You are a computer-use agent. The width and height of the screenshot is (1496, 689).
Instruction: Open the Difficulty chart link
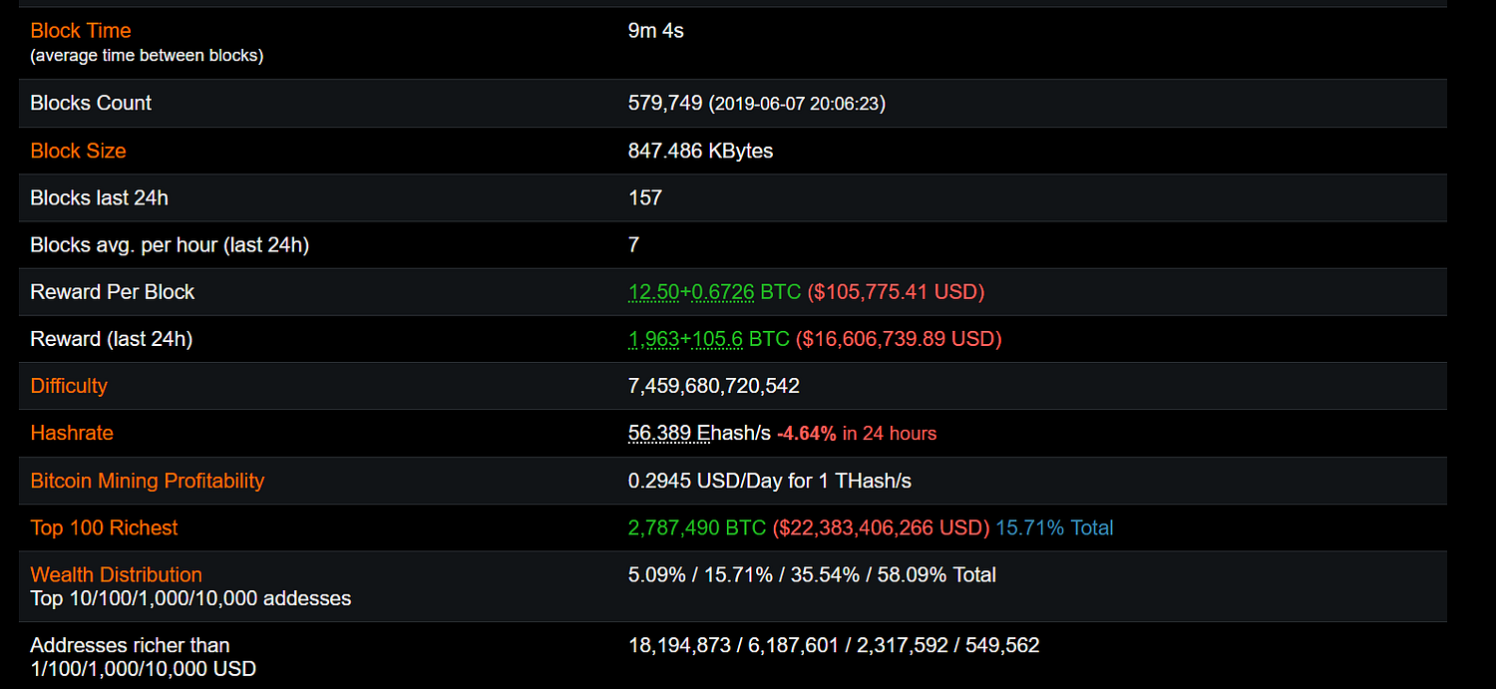(69, 386)
